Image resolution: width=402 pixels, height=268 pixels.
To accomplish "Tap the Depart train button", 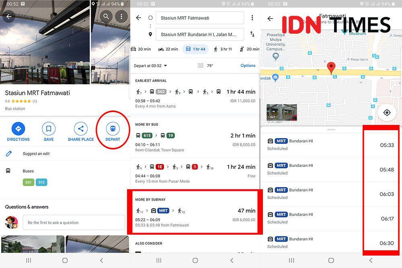I will 113,132.
